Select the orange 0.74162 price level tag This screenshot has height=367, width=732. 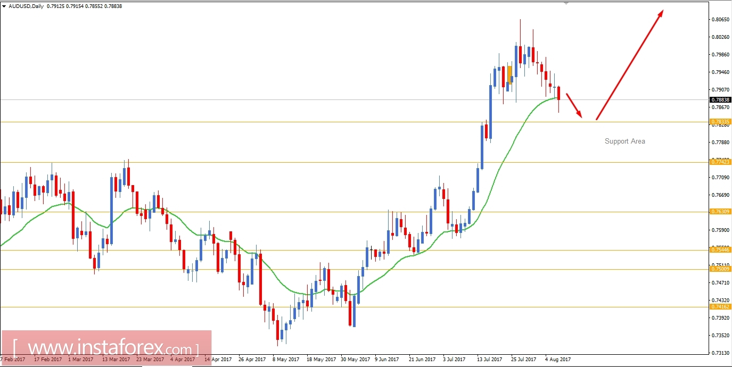click(x=720, y=306)
